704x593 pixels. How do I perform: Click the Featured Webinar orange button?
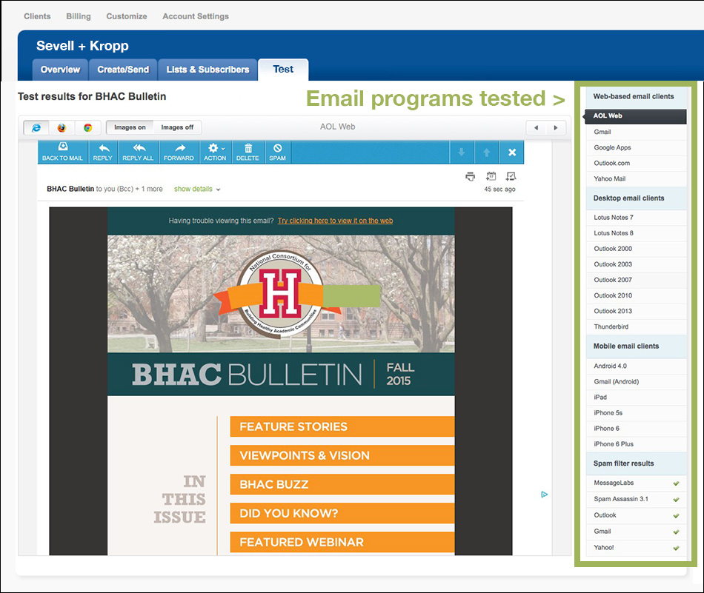pyautogui.click(x=342, y=543)
